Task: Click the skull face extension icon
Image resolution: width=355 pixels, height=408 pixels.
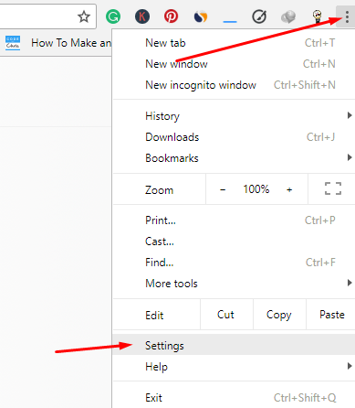Action: point(318,16)
